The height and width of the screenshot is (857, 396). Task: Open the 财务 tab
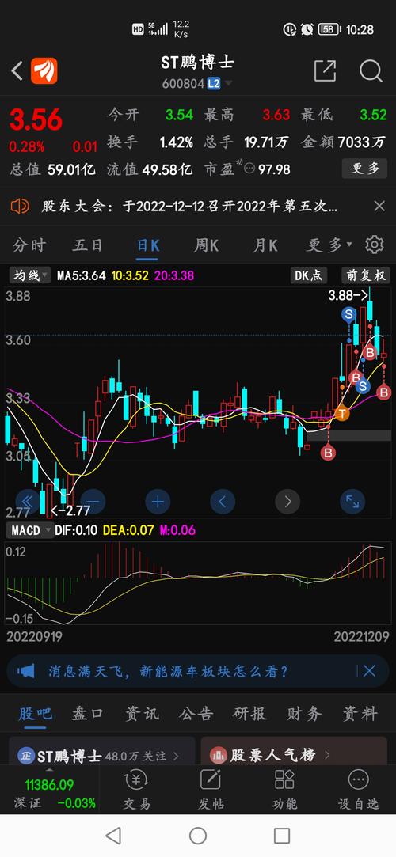click(x=304, y=713)
